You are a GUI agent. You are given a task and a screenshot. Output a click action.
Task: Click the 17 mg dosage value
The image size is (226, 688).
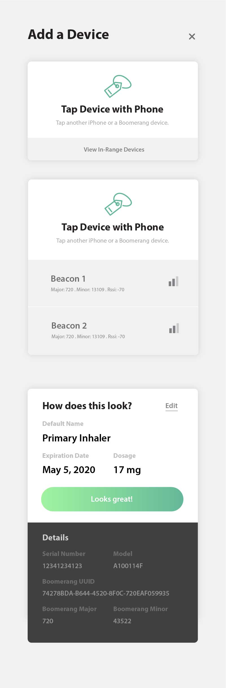tap(127, 470)
